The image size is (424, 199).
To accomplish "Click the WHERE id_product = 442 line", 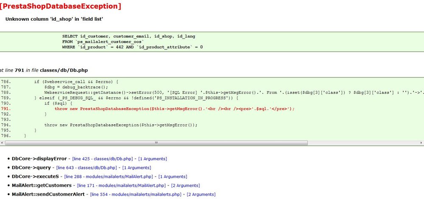I will point(132,47).
